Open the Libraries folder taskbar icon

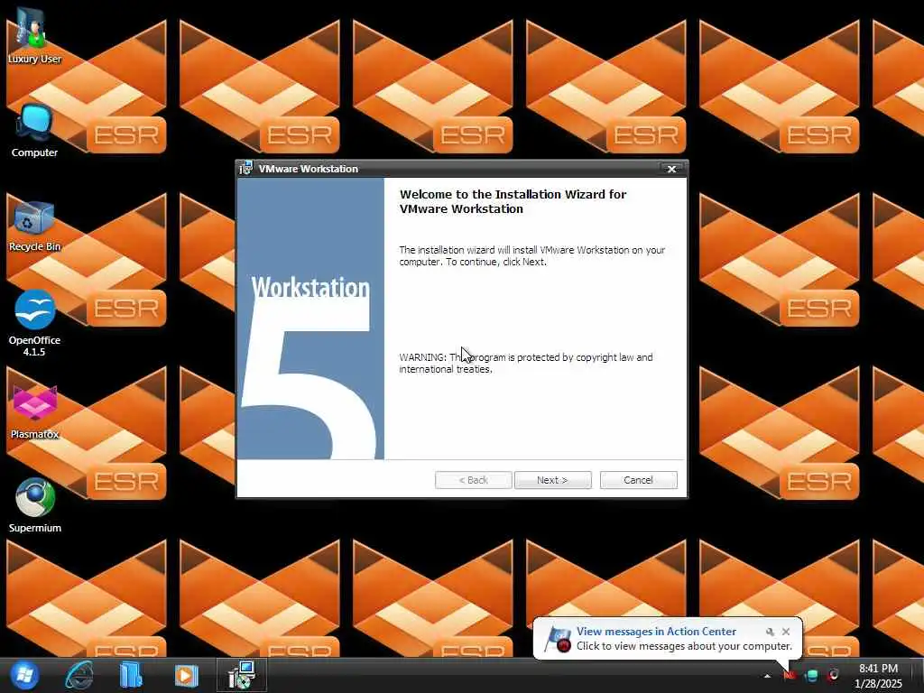pos(131,675)
